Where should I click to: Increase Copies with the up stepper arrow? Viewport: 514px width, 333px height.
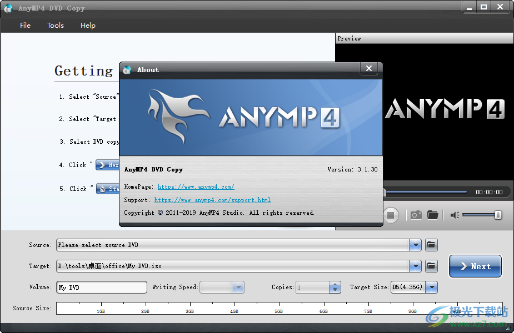coord(334,284)
